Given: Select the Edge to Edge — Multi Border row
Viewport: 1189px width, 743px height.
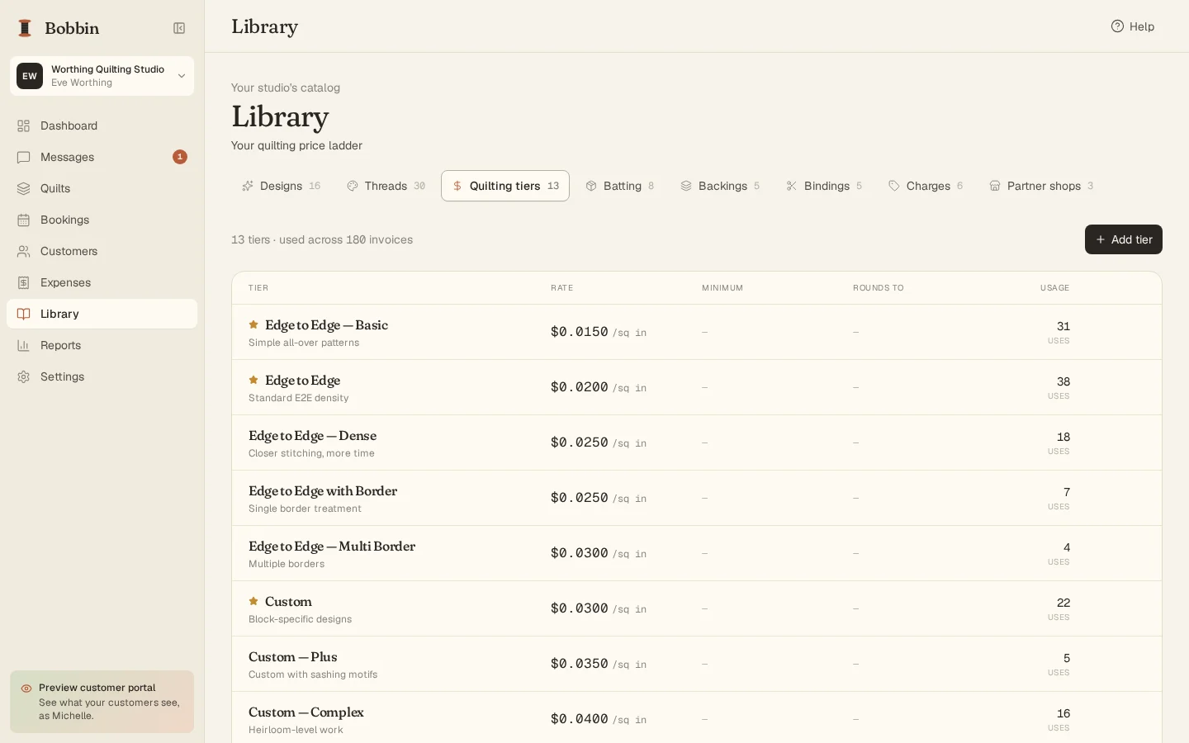Looking at the screenshot, I should click(697, 553).
